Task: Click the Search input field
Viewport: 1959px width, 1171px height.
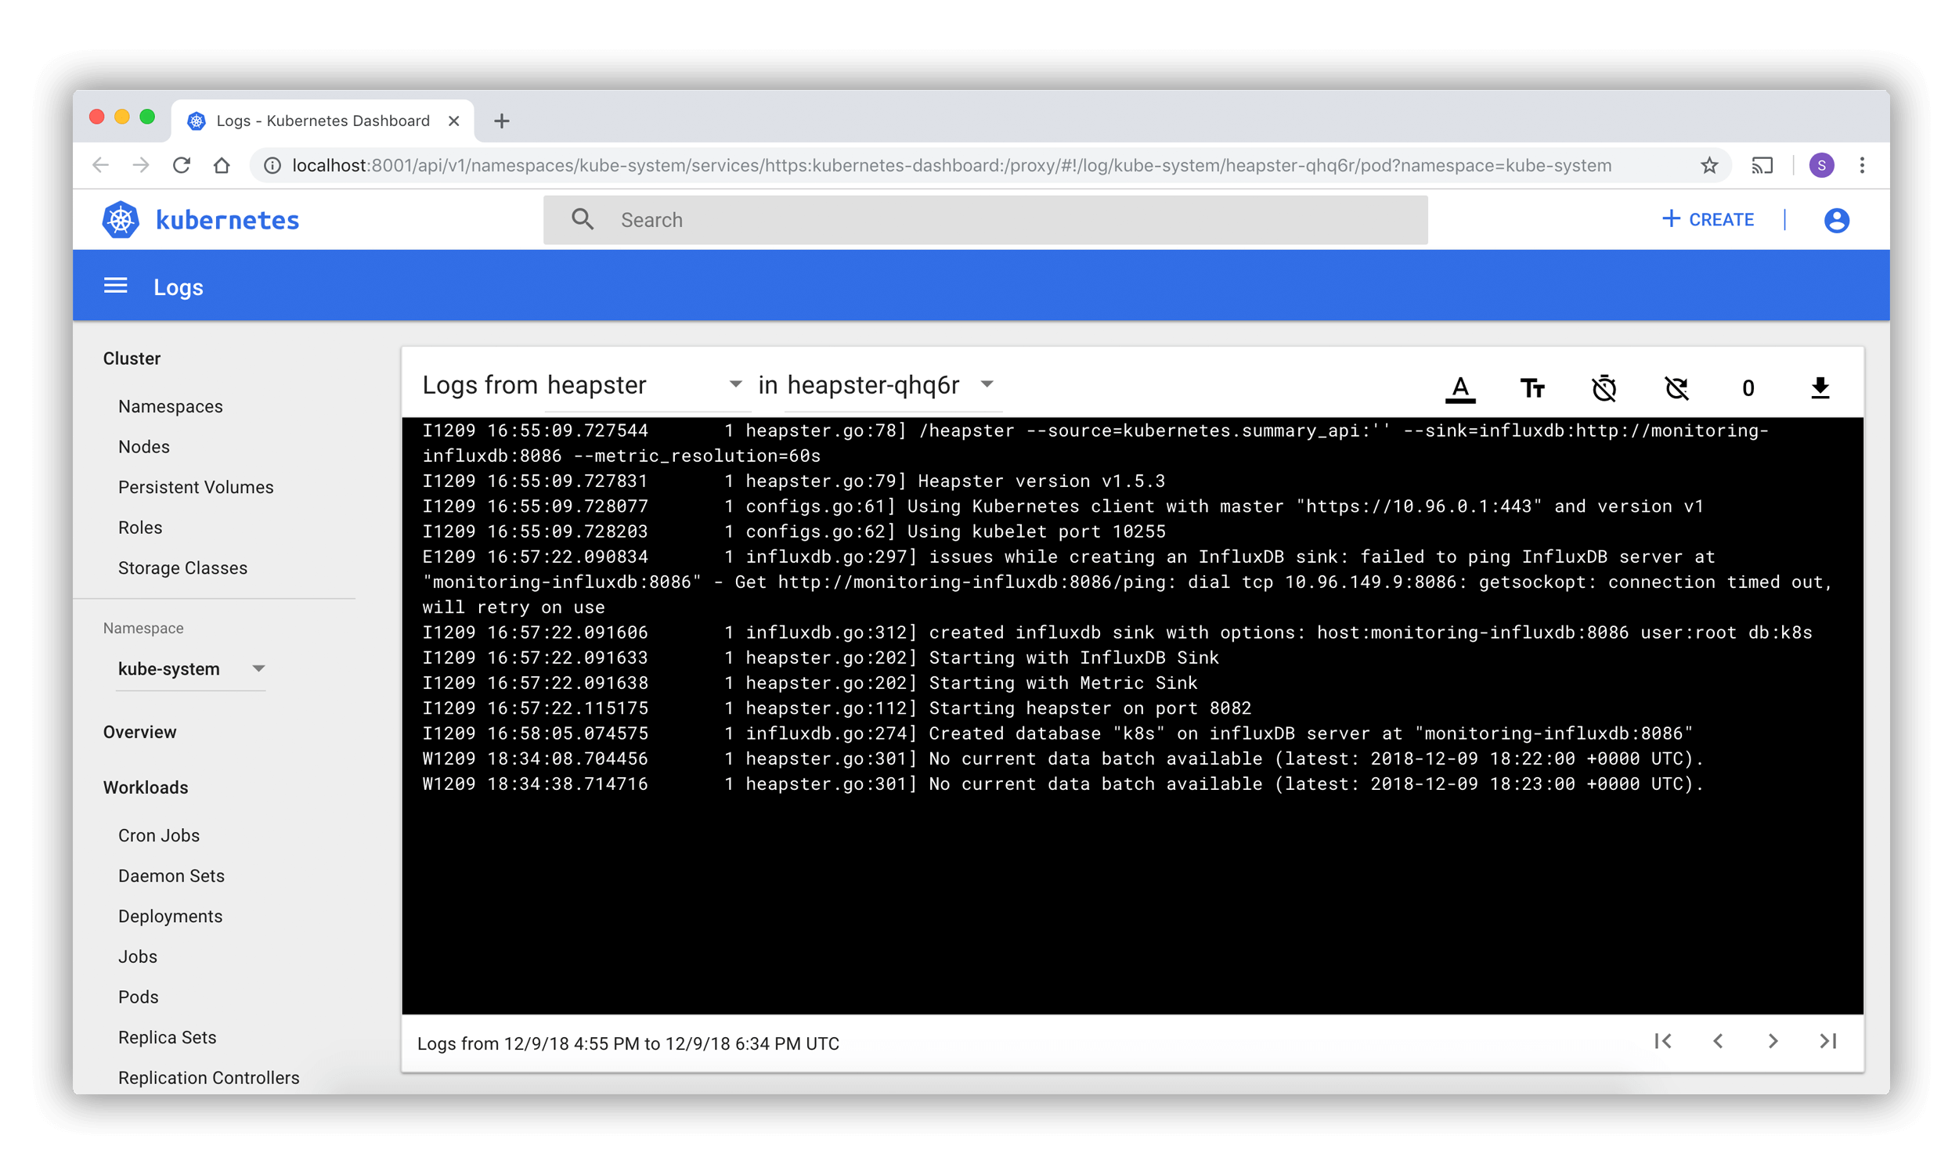Action: [986, 219]
